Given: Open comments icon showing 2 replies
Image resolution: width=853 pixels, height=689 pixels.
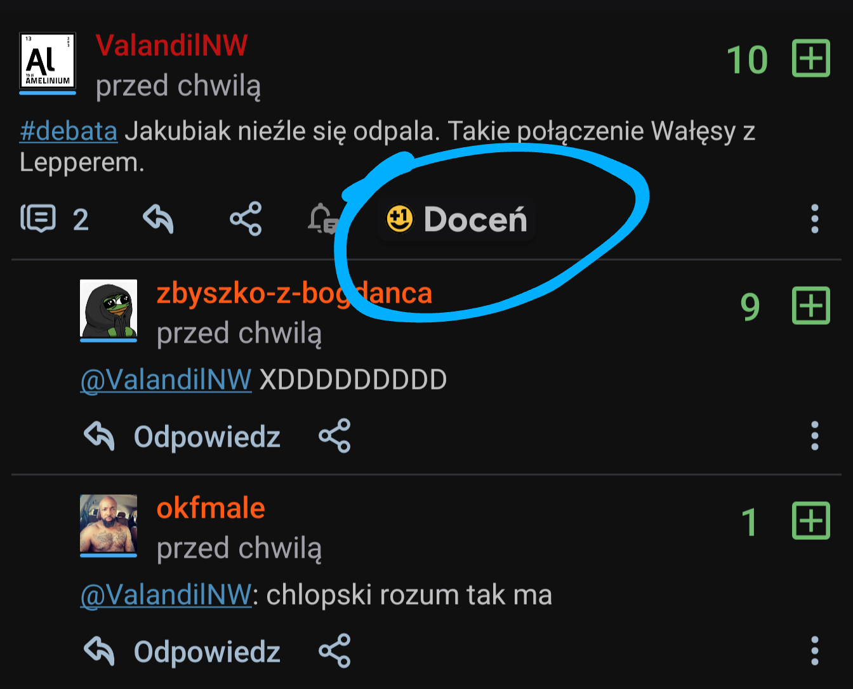Looking at the screenshot, I should tap(55, 219).
